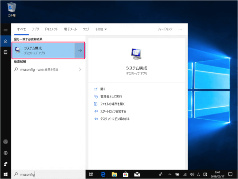Expand the hamburger menu in search panel

coord(6,29)
